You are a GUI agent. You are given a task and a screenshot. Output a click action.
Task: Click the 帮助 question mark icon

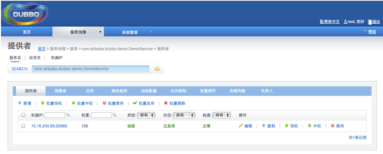coord(365,32)
